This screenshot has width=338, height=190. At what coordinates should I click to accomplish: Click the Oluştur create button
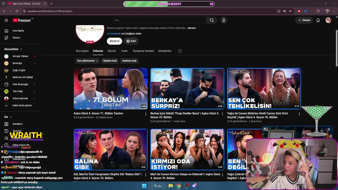304,20
